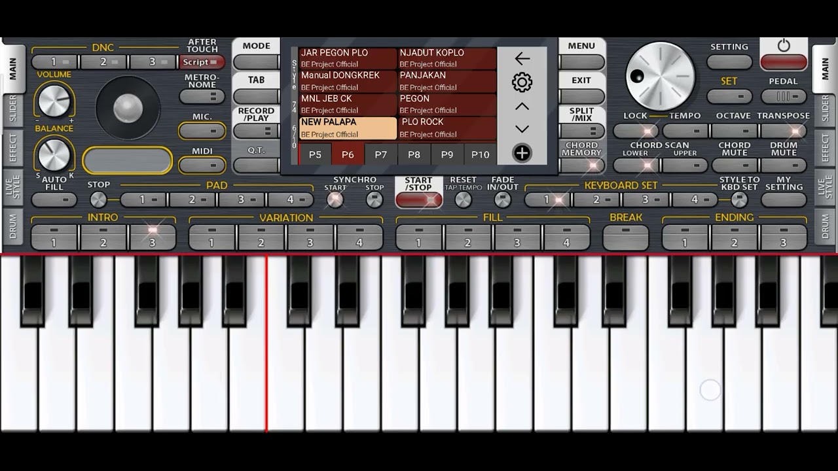Select the NEW PALAPA style
This screenshot has width=838, height=471.
coord(348,128)
